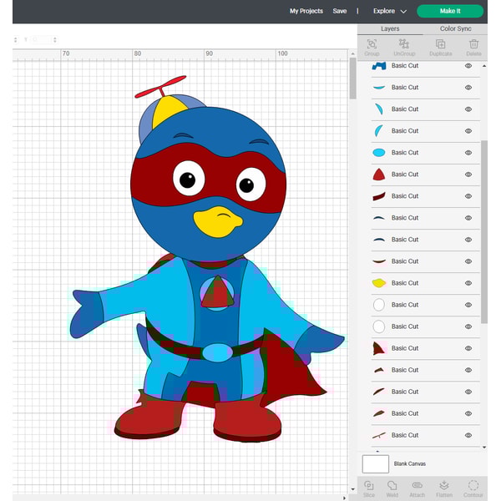Image resolution: width=501 pixels, height=501 pixels.
Task: Hide the flat cyan sliver layer
Action: [x=468, y=88]
